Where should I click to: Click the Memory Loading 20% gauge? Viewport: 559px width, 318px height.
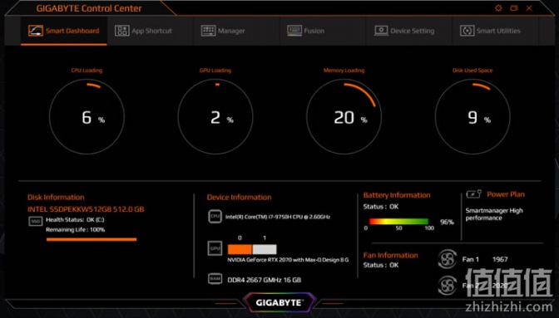[x=344, y=117]
